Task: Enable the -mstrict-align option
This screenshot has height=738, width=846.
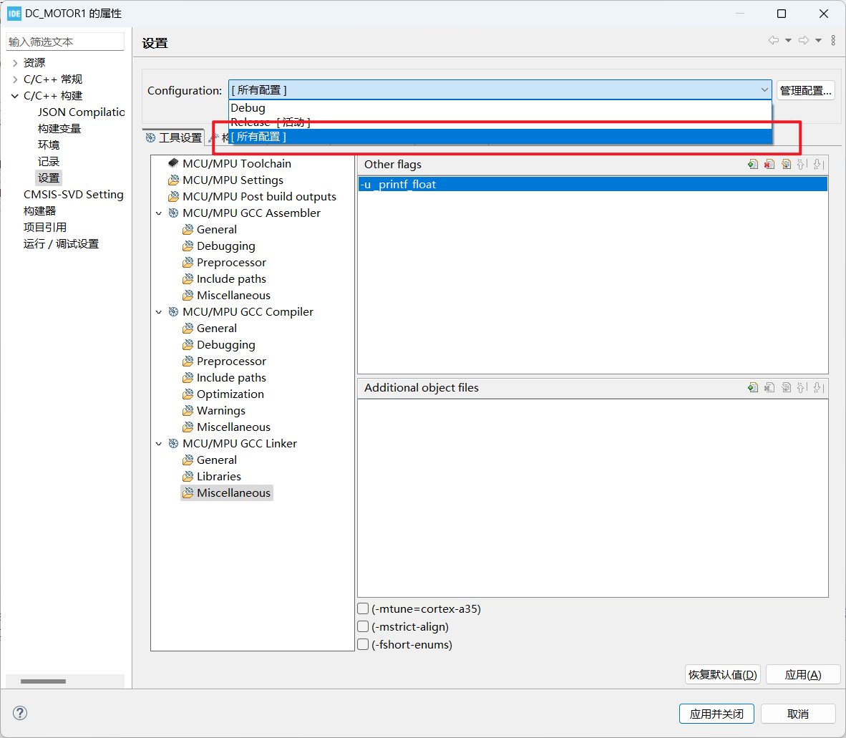Action: [x=363, y=626]
